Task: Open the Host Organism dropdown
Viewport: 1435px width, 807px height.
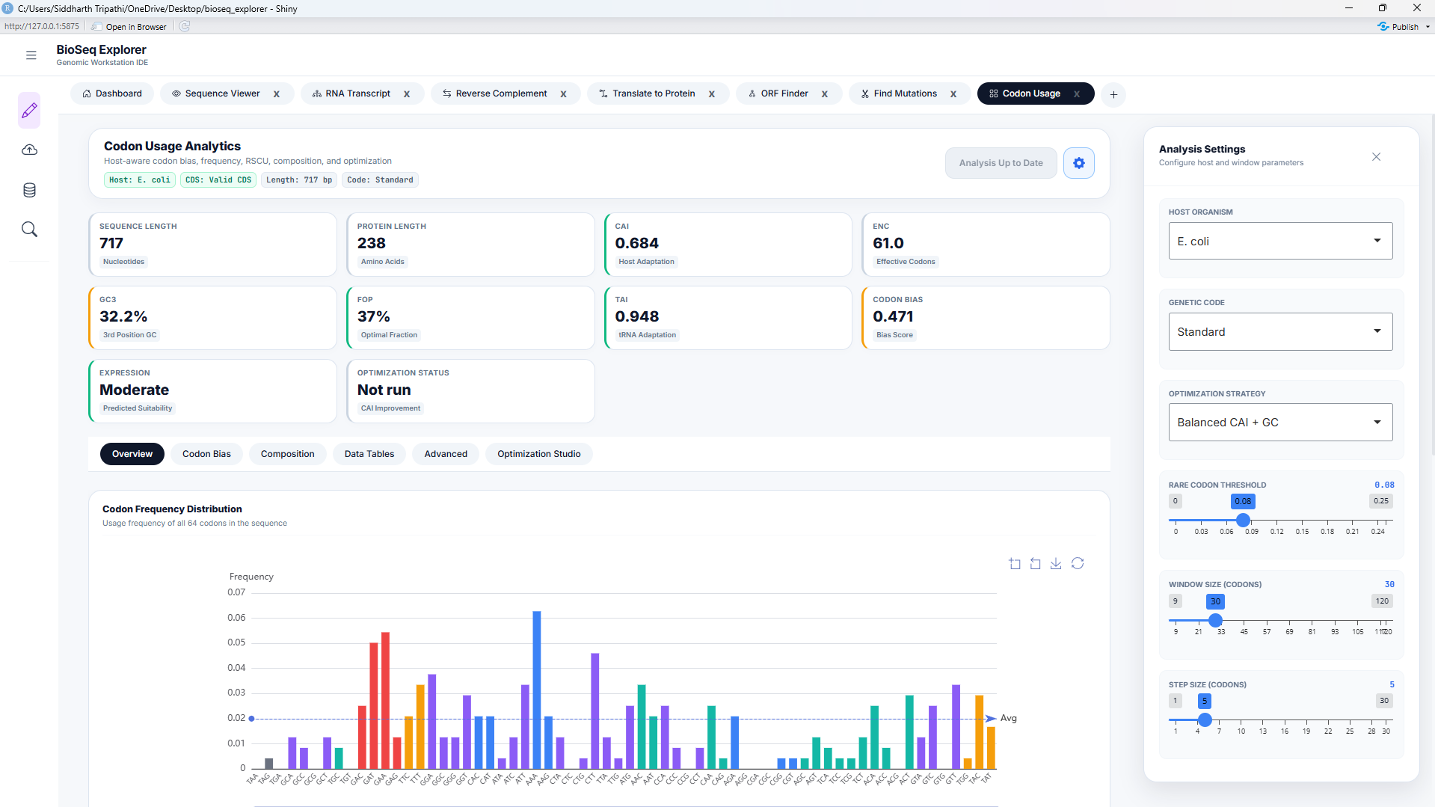Action: pyautogui.click(x=1280, y=241)
